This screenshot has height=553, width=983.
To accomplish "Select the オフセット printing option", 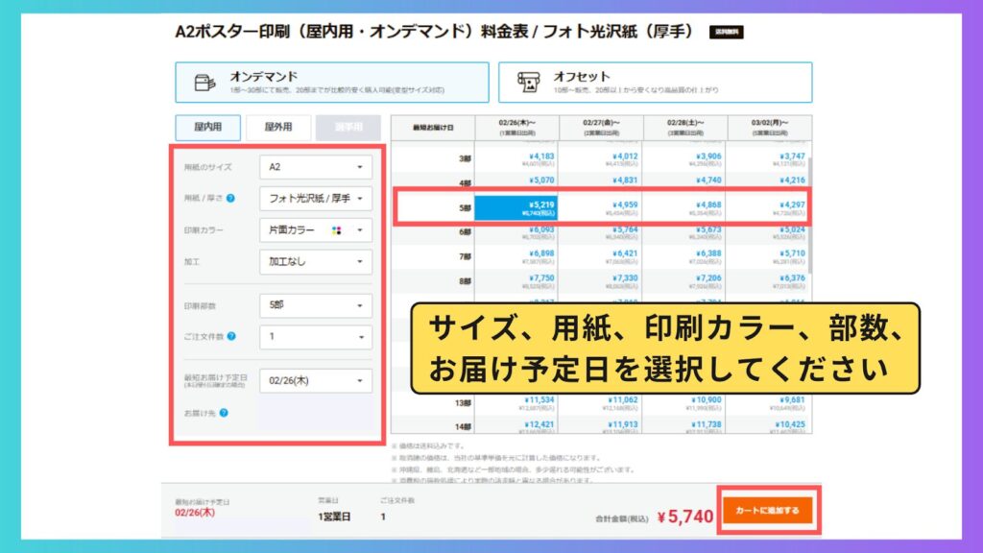I will pos(655,83).
